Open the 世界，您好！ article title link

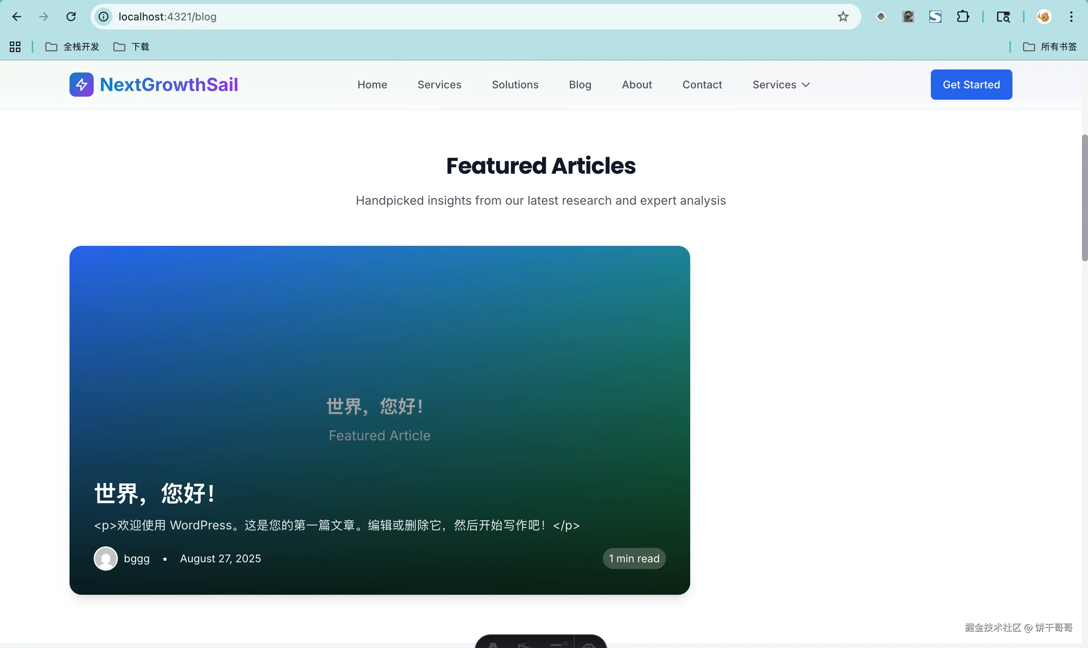[155, 494]
